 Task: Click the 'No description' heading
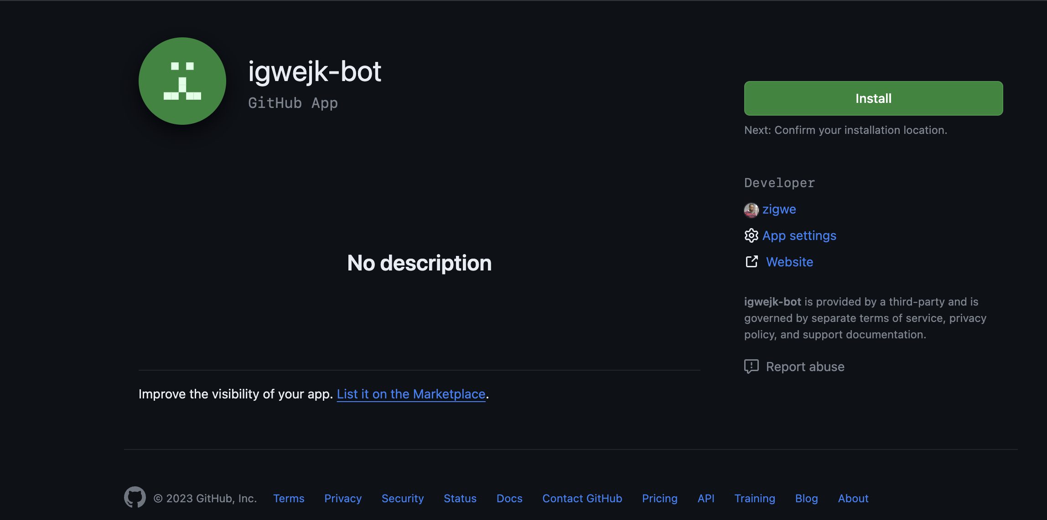tap(420, 263)
